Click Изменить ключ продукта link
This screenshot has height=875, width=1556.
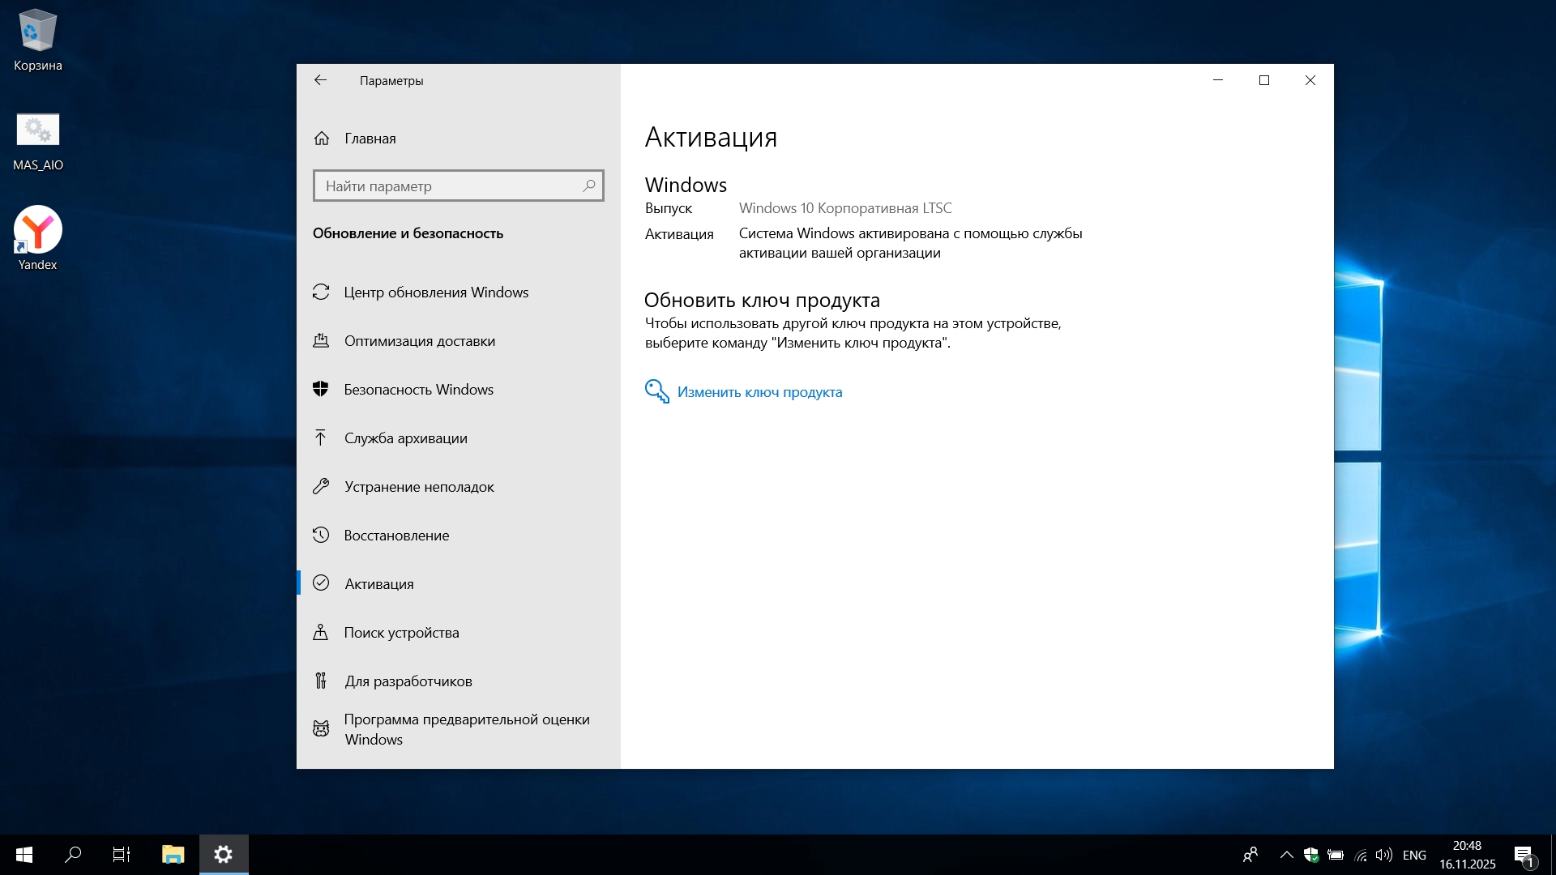pyautogui.click(x=759, y=392)
